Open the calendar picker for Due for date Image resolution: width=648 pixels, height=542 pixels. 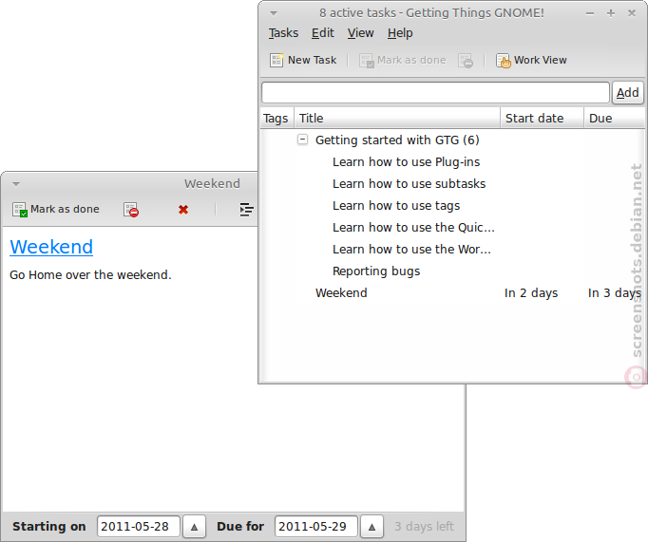(372, 527)
